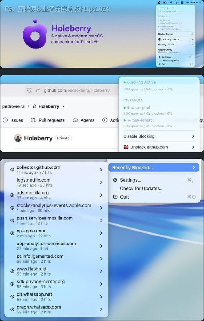
Task: Click the Holeberry icon in the macOS menu bar
Action: (159, 2)
